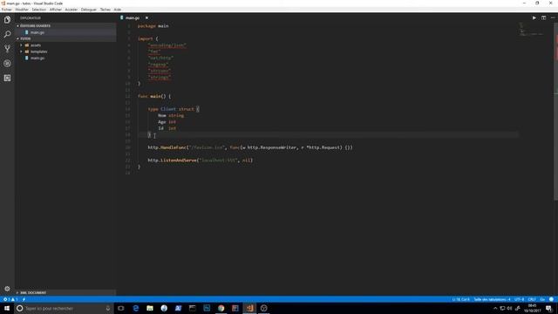The image size is (558, 314).
Task: Open the Modifier menu
Action: [22, 10]
